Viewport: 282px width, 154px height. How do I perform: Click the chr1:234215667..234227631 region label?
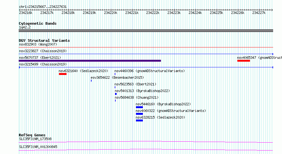click(x=43, y=7)
